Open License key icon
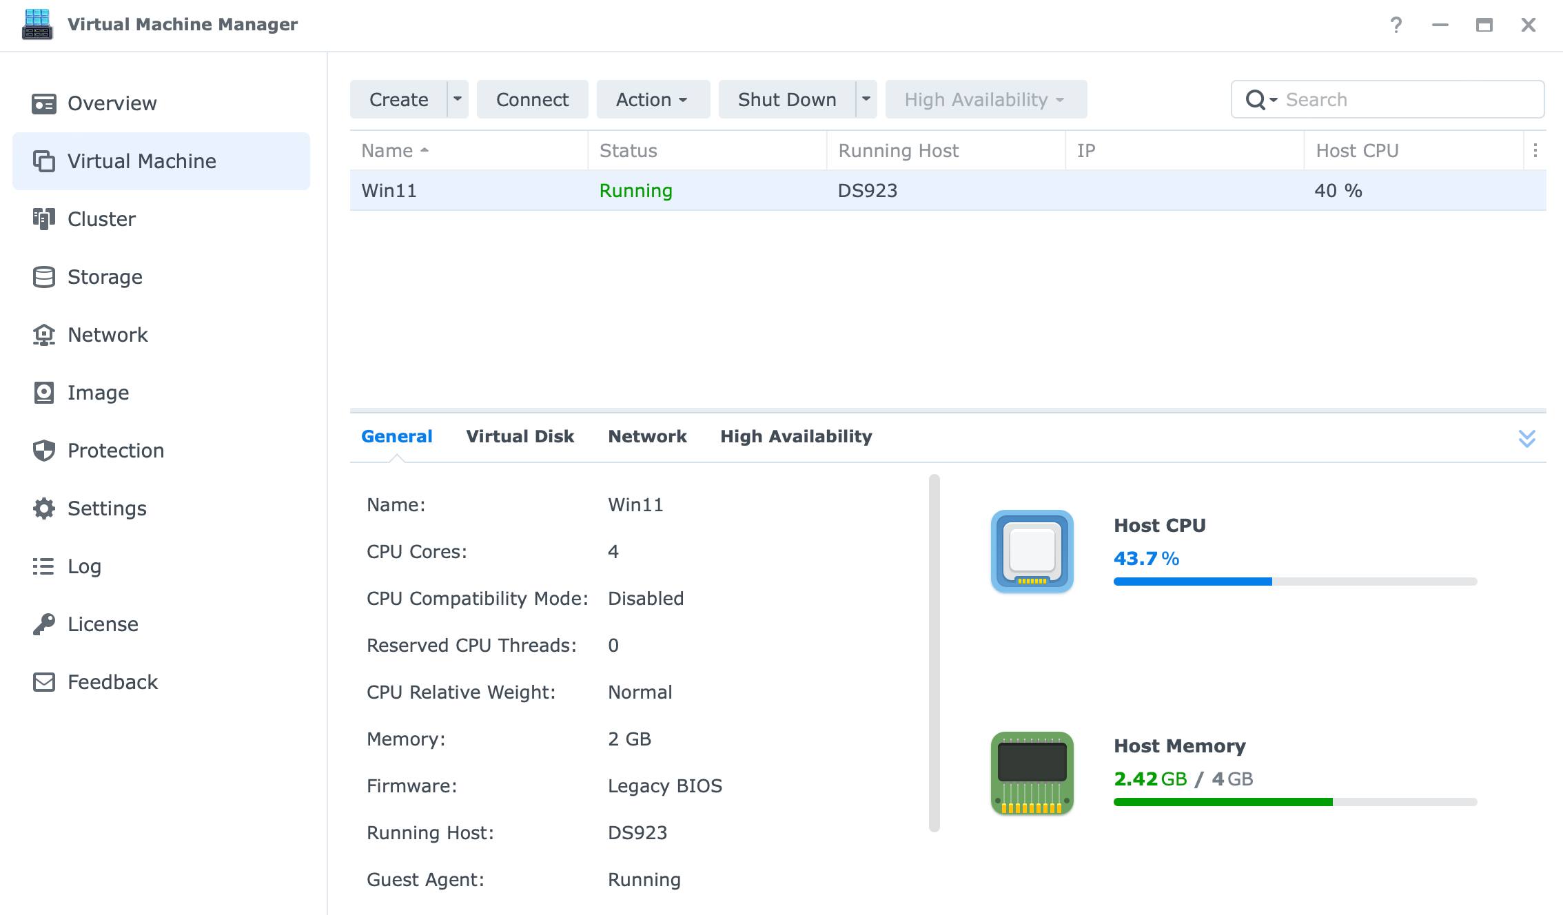Screen dimensions: 1563x915 44,624
